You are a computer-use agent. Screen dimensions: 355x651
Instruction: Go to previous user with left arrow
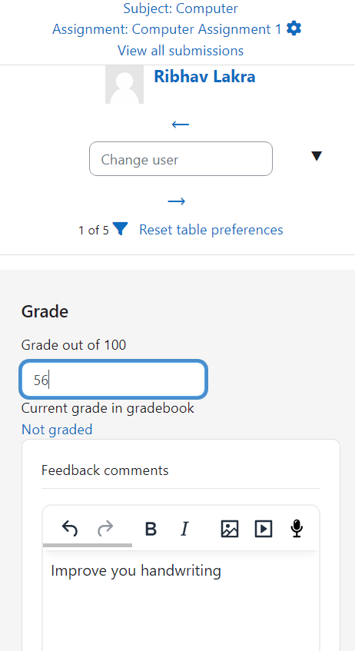point(181,124)
